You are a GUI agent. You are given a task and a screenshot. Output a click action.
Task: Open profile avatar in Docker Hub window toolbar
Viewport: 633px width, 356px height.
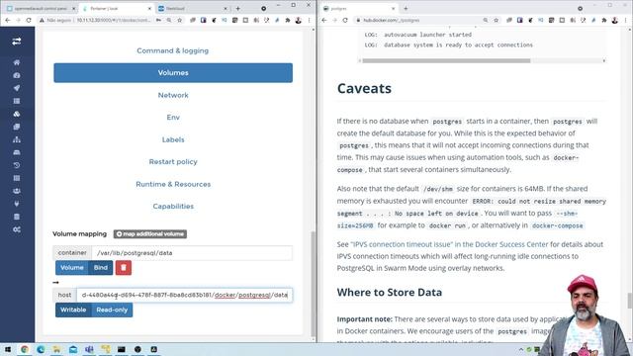(x=615, y=20)
